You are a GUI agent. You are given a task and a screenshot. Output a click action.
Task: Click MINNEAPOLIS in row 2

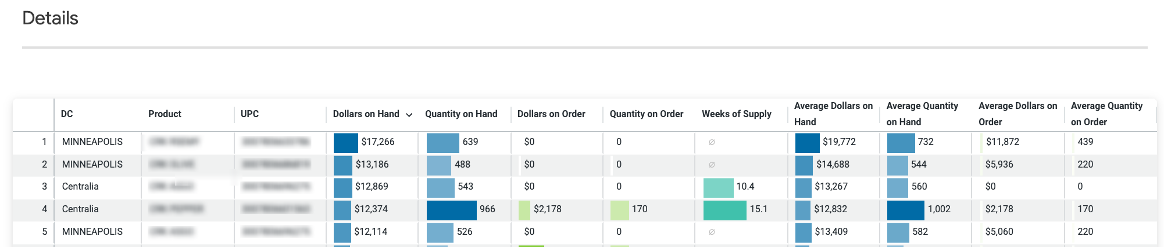click(x=92, y=164)
